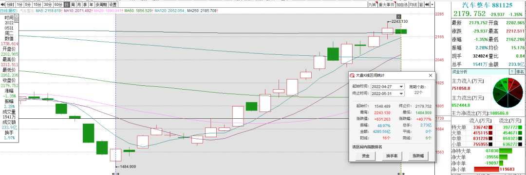Click the 排名 button in 资金分析
The width and height of the screenshot is (526, 175).
(520, 72)
